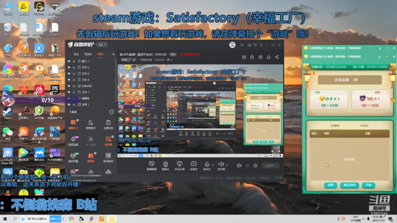Click pin-down icon on topmost green title bar
The width and height of the screenshot is (397, 223).
tap(380, 48)
